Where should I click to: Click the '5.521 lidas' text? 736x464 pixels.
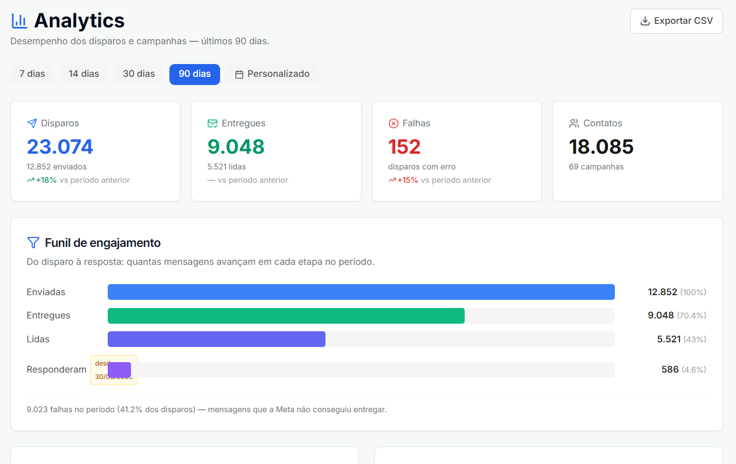(x=227, y=167)
